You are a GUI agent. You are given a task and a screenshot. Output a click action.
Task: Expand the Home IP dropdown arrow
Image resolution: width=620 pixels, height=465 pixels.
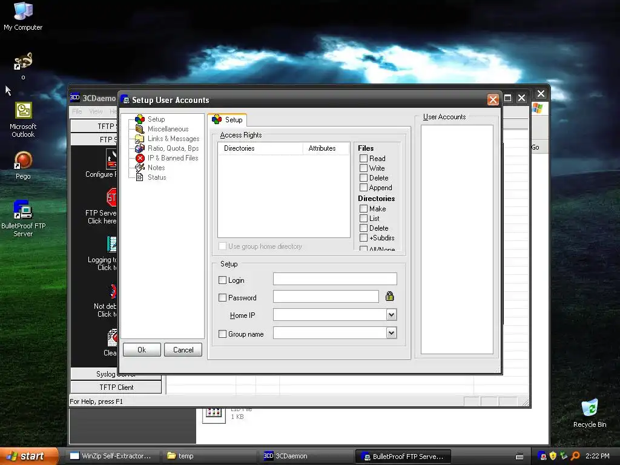point(391,315)
